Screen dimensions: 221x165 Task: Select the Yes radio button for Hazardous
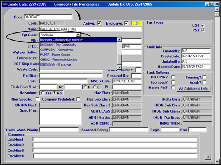pos(43,93)
